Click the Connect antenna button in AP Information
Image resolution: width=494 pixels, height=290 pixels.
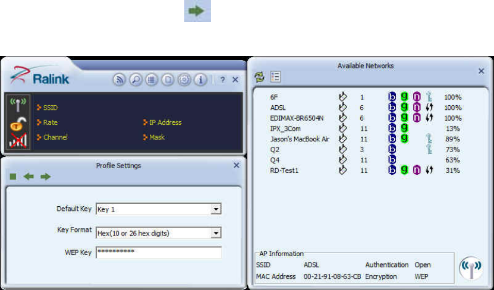point(471,268)
